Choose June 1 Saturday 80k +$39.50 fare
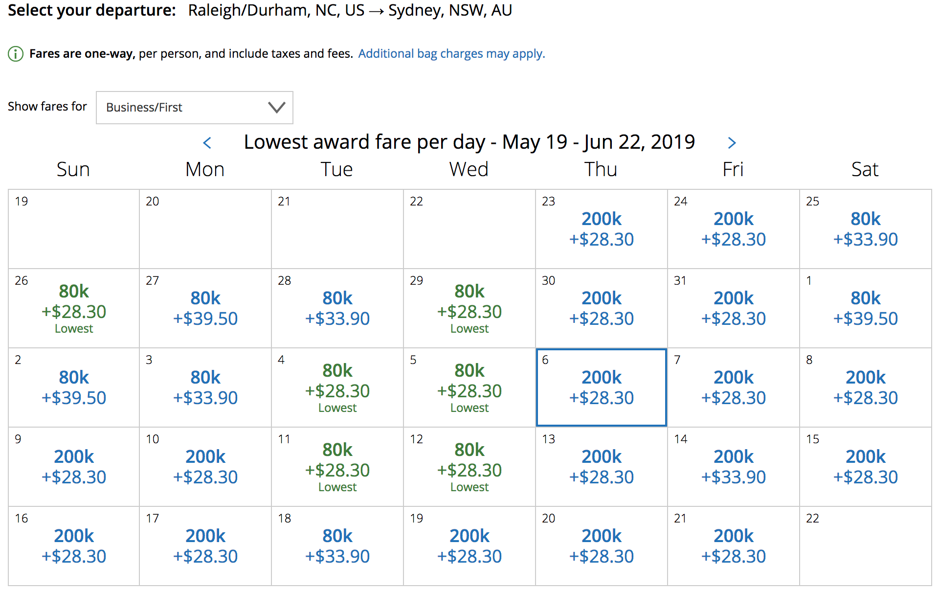 coord(866,308)
